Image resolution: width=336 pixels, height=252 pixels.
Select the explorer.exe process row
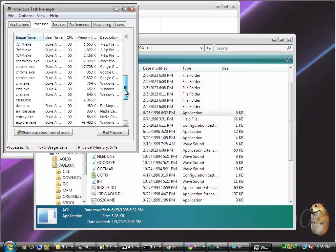coord(68,122)
